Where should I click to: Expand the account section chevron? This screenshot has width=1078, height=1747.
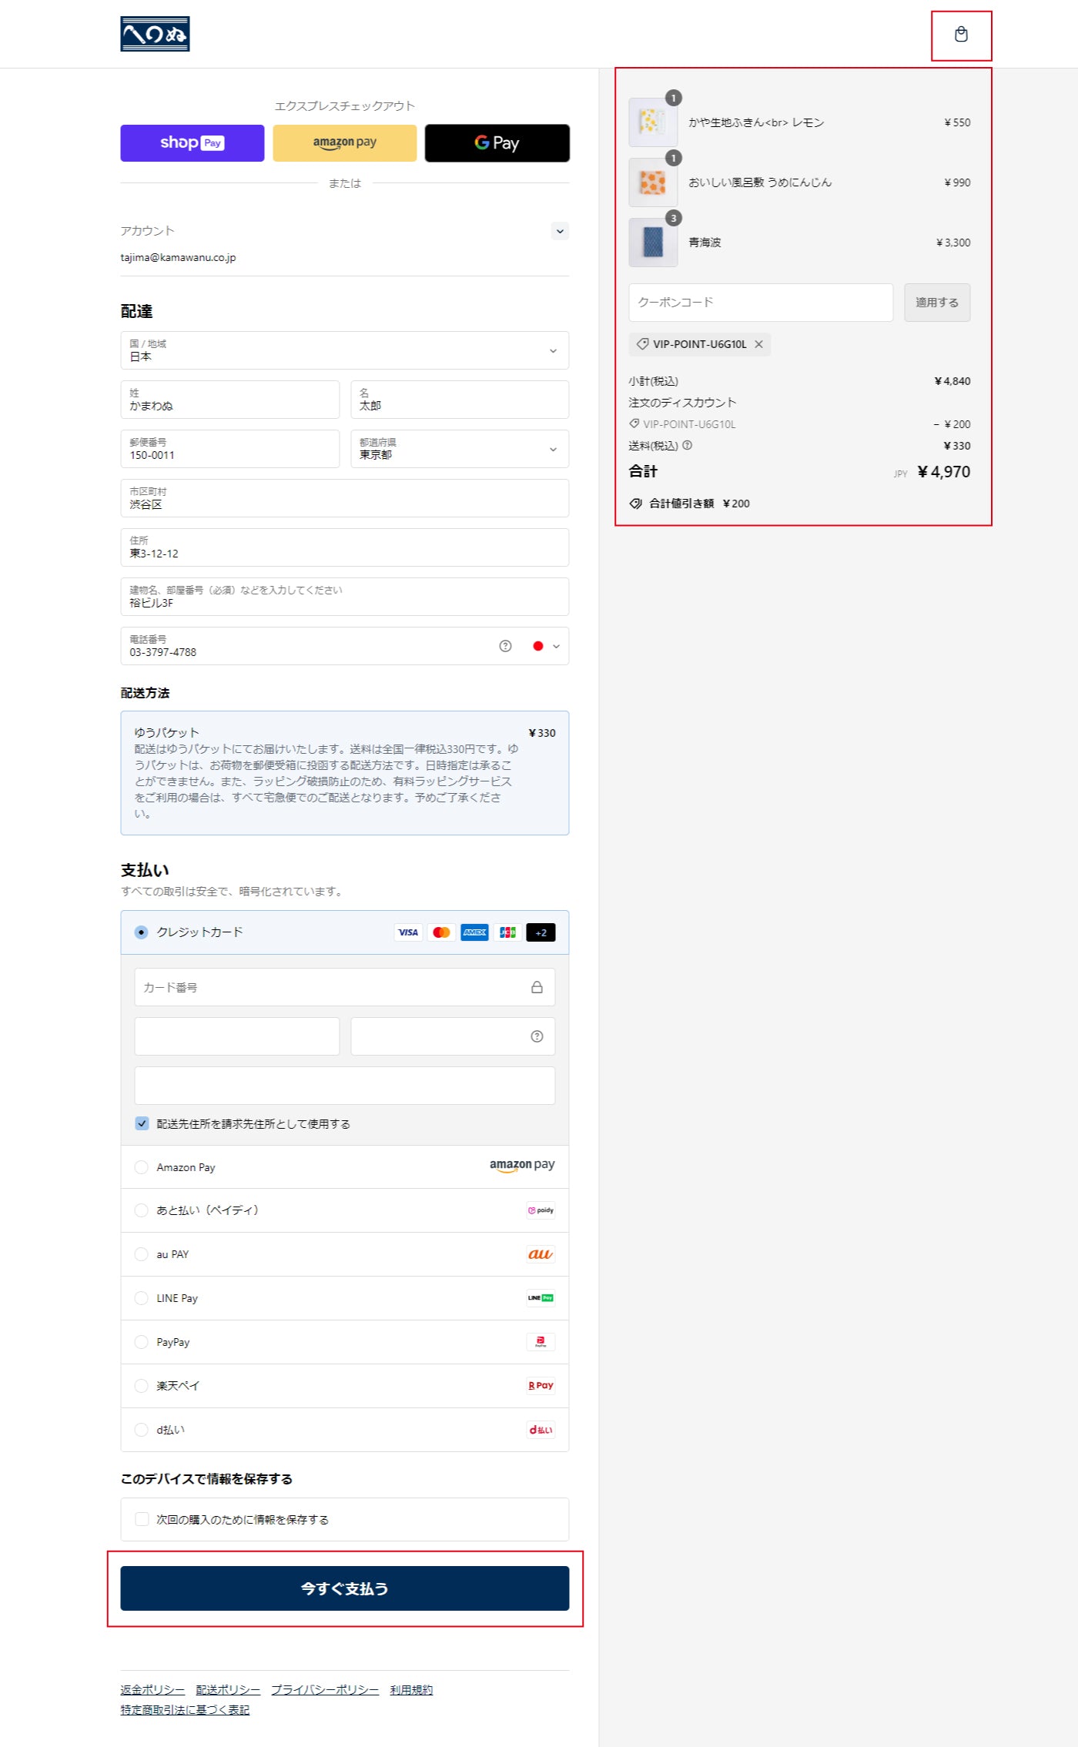pos(560,231)
